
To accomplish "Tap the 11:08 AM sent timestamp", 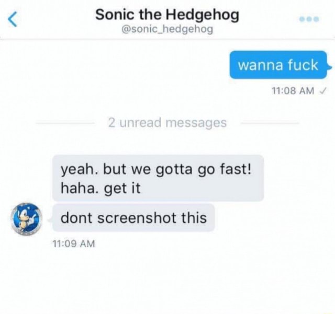I will tap(293, 91).
